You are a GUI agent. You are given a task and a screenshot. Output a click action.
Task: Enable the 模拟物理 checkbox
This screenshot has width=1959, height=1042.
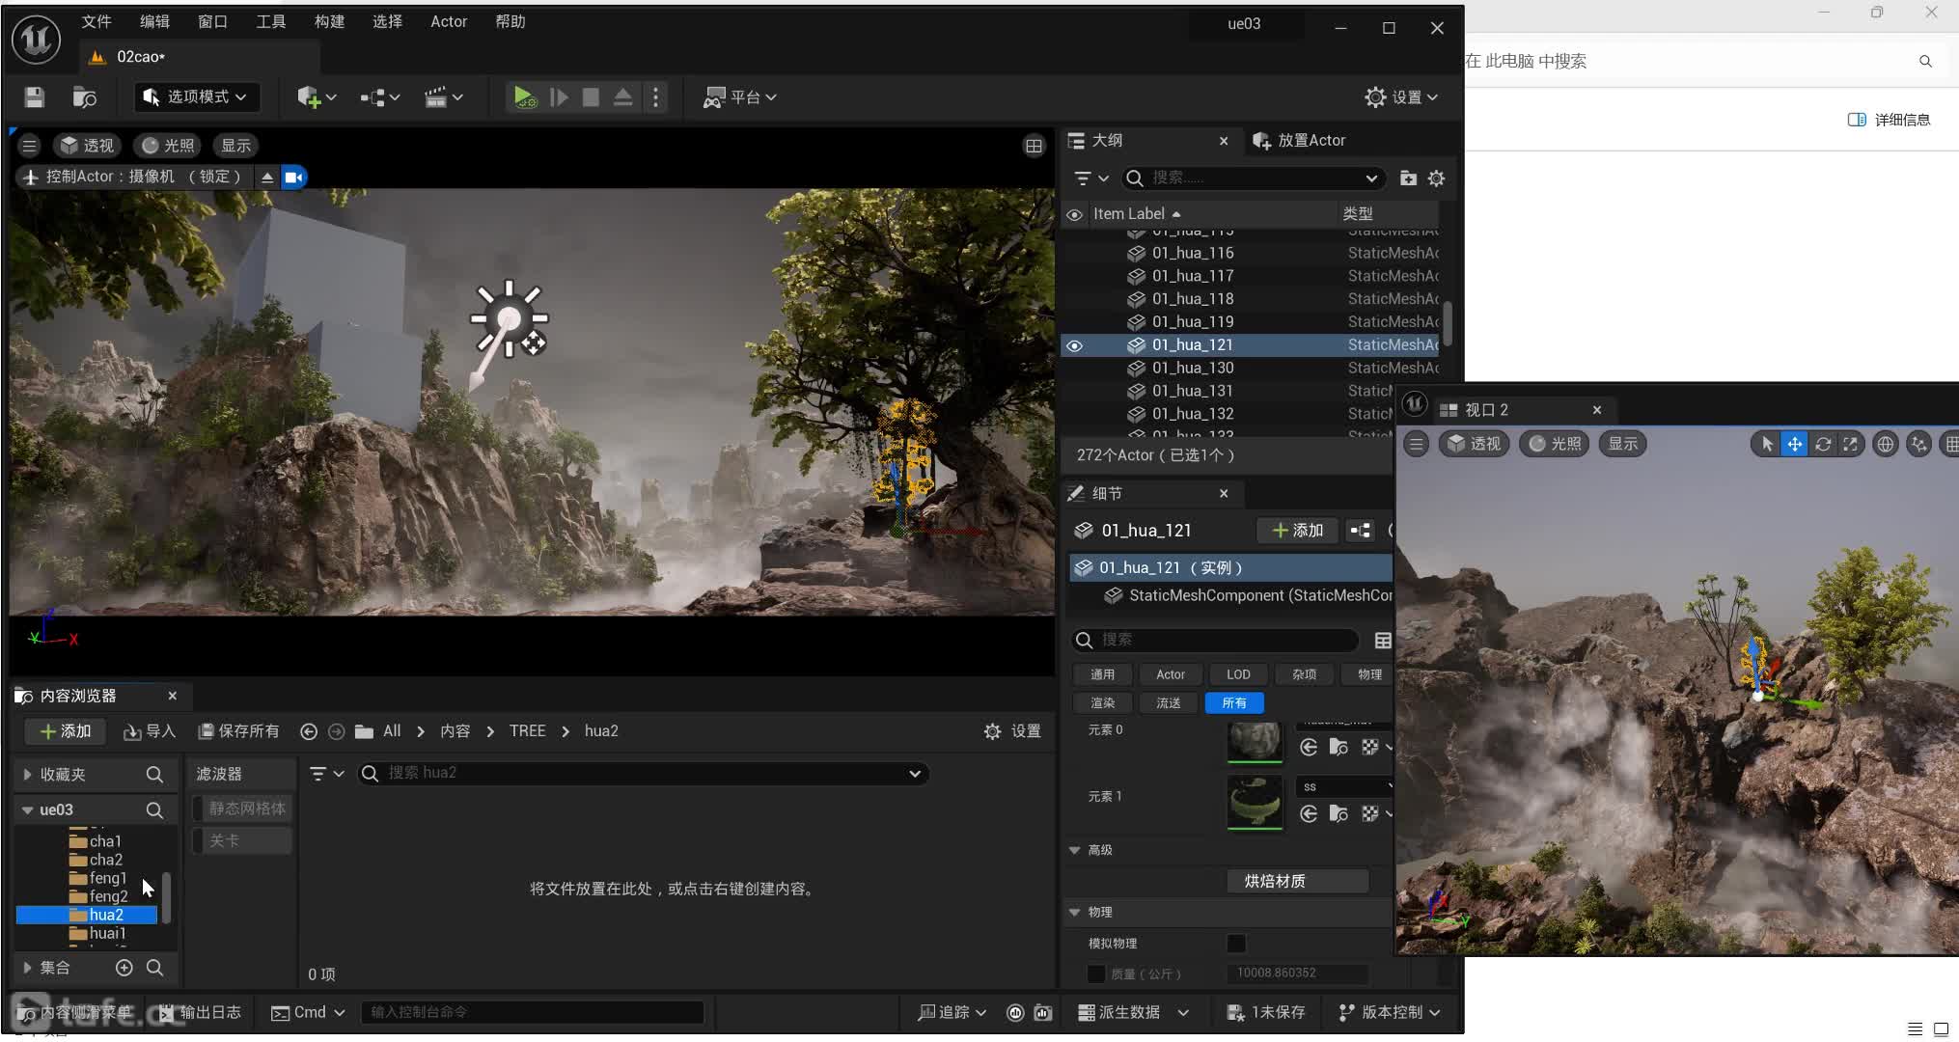[x=1236, y=944]
